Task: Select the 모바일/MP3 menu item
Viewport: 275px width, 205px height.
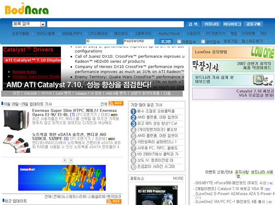Action: (72, 33)
